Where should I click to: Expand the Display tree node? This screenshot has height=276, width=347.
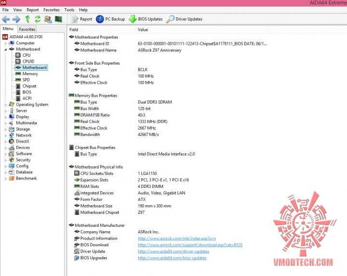[5, 117]
